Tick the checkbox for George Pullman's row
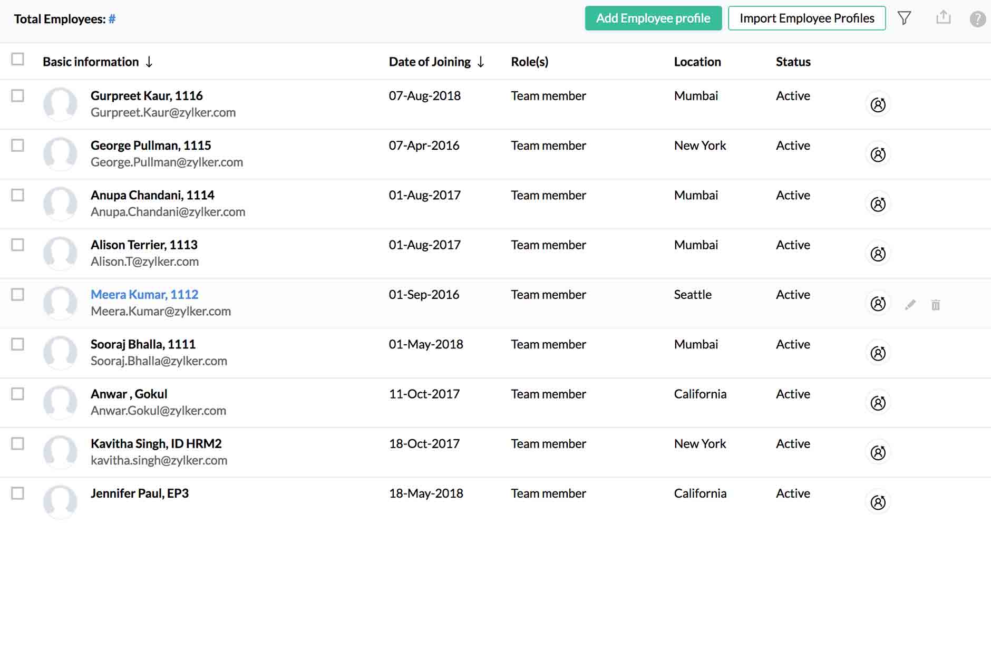 (18, 146)
